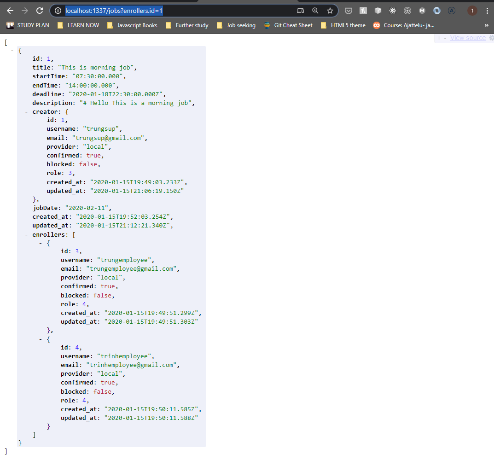Click the minus collapse-all control
This screenshot has width=494, height=460.
445,38
